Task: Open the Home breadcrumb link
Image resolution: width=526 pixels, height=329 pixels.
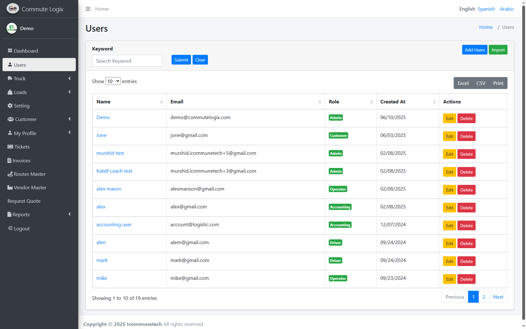Action: tap(486, 27)
